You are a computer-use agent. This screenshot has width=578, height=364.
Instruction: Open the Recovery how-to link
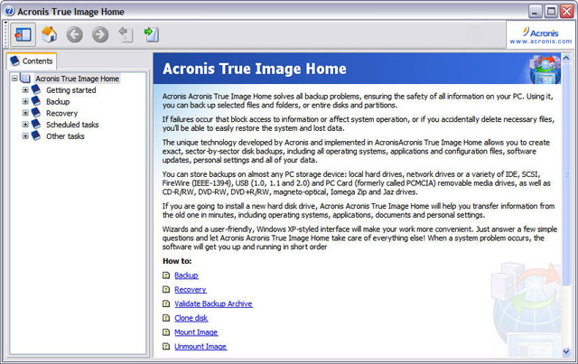(191, 290)
